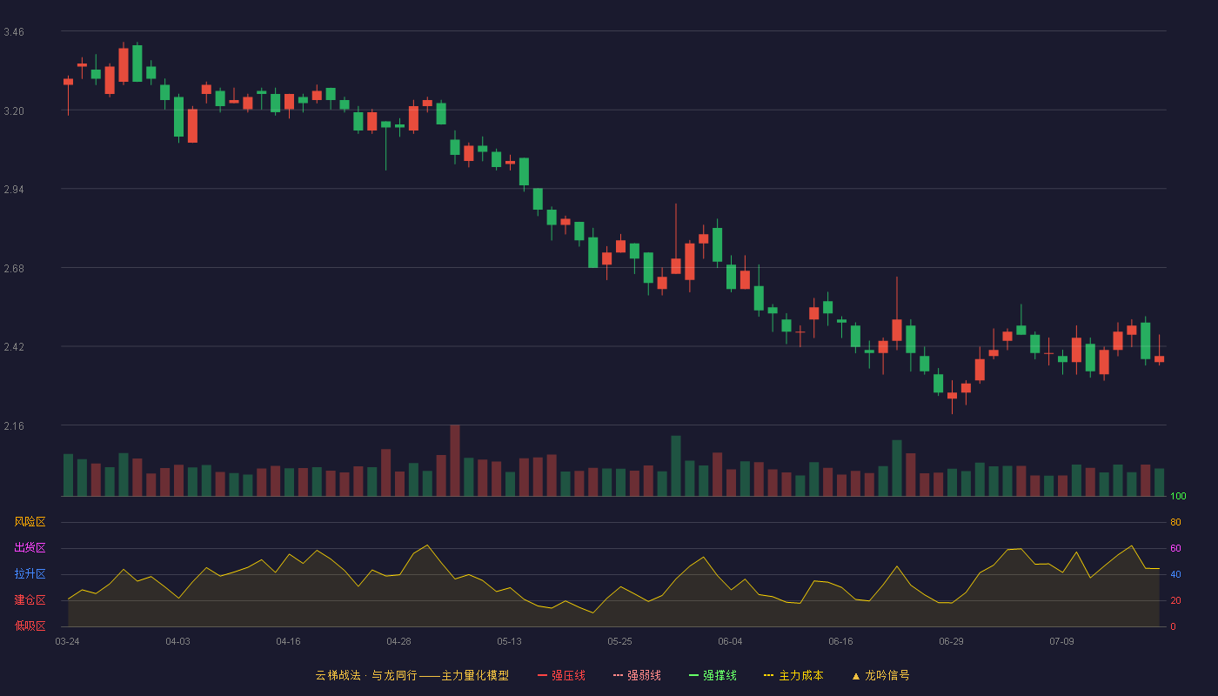Screen dimensions: 1218x696
Task: Show or hide 龙吟信号 legend label
Action: 887,675
